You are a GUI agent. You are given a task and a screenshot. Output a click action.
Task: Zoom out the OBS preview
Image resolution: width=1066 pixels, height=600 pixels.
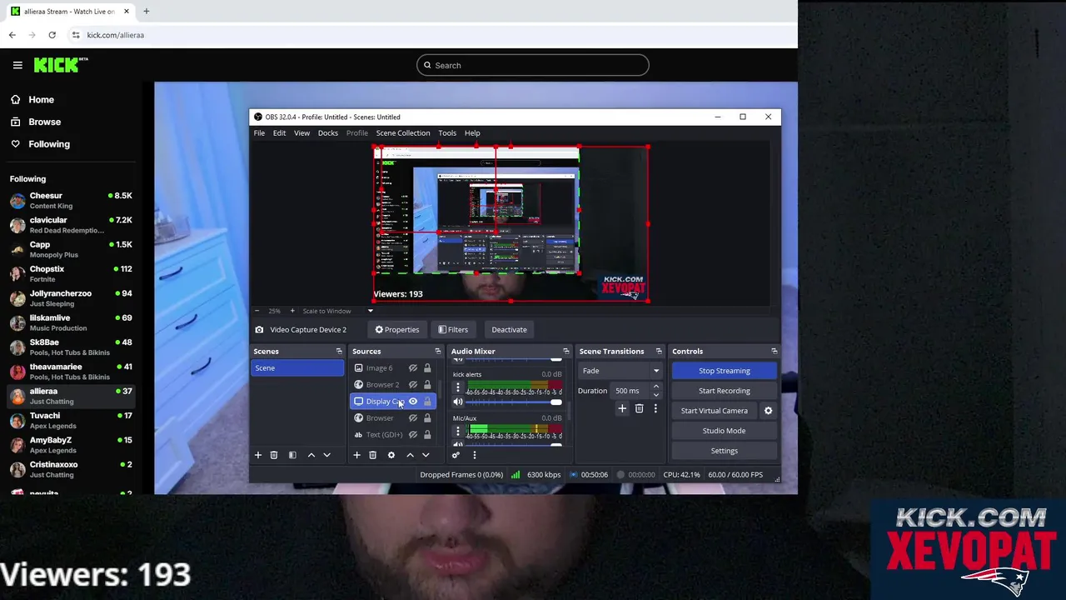click(257, 311)
